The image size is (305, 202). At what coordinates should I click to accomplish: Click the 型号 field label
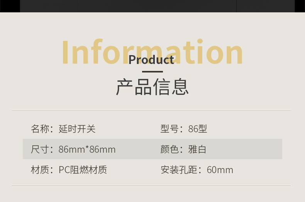coord(170,129)
